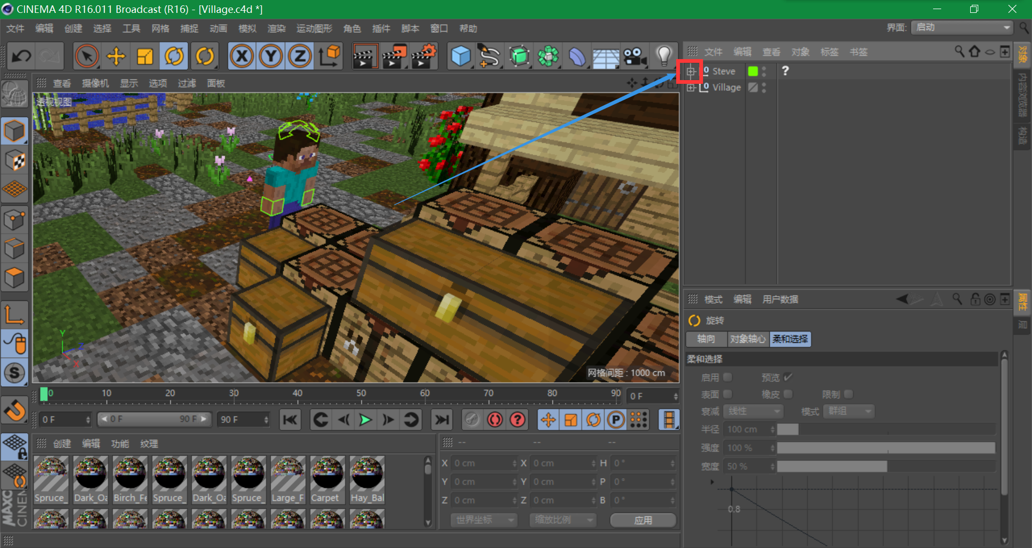Click the Undo arrow icon
Viewport: 1032px width, 548px height.
22,56
